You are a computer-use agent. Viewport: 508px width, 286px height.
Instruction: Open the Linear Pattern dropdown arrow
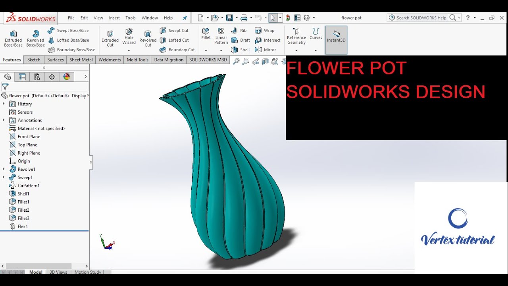[221, 50]
